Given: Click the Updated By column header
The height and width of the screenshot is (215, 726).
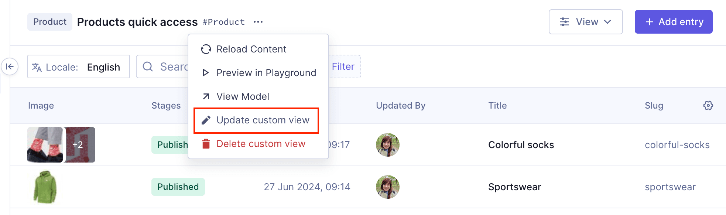Looking at the screenshot, I should point(401,106).
